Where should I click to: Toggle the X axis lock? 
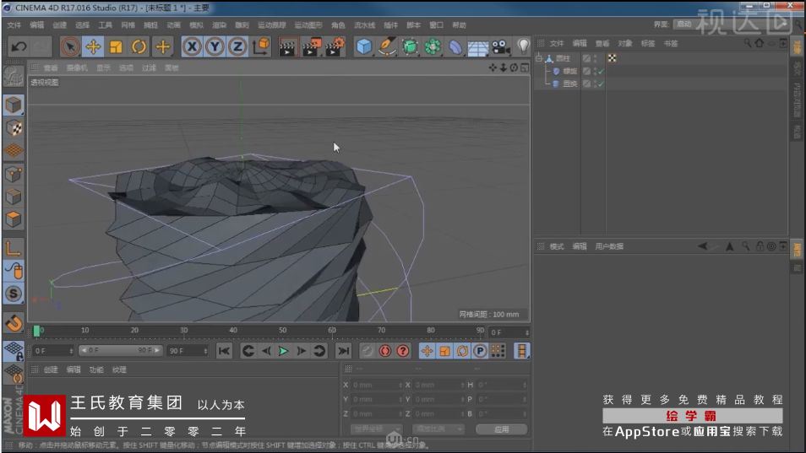[x=193, y=46]
